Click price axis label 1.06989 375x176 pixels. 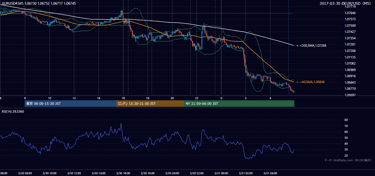coord(350,70)
